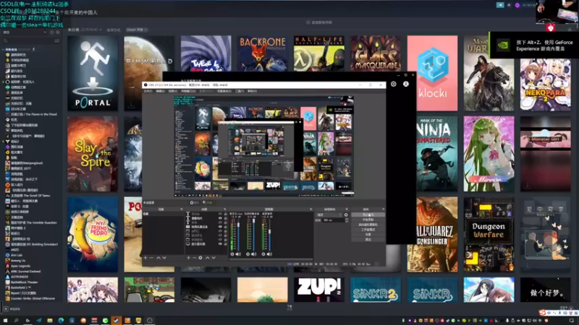Collapse game category in Steam sidebar
This screenshot has width=579, height=325.
[x=4, y=49]
